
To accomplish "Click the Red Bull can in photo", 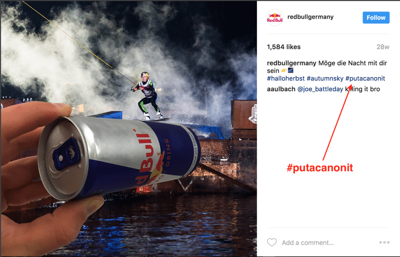I will pyautogui.click(x=119, y=157).
